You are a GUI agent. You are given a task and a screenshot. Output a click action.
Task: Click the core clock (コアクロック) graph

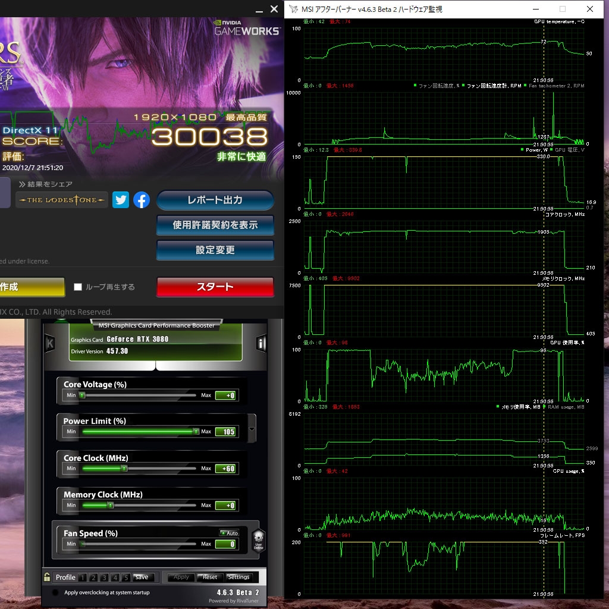[444, 247]
